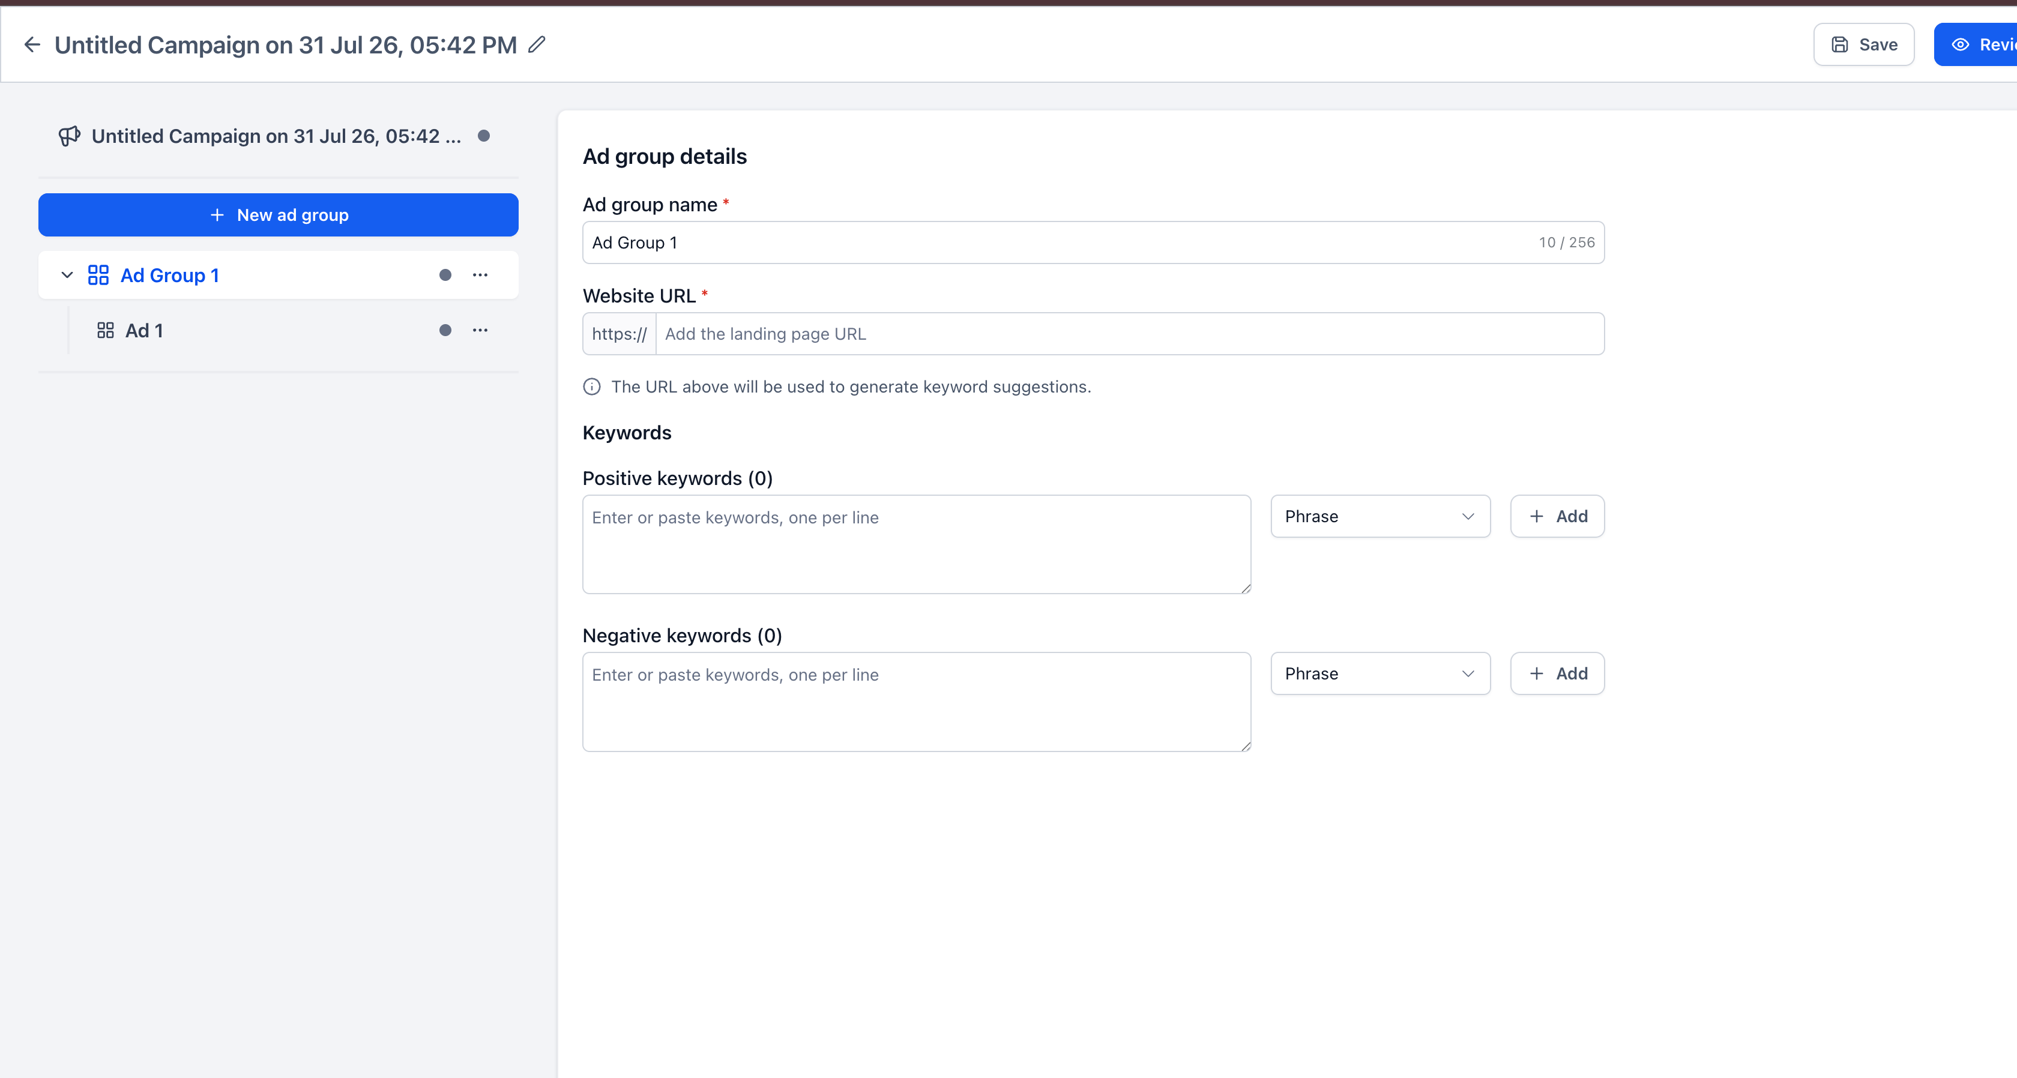Image resolution: width=2017 pixels, height=1078 pixels.
Task: Click the Website URL label
Action: click(x=639, y=296)
